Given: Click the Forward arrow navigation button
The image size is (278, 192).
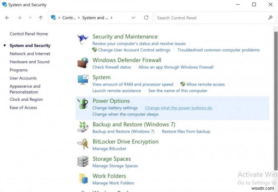Looking at the screenshot, I should pyautogui.click(x=19, y=18).
